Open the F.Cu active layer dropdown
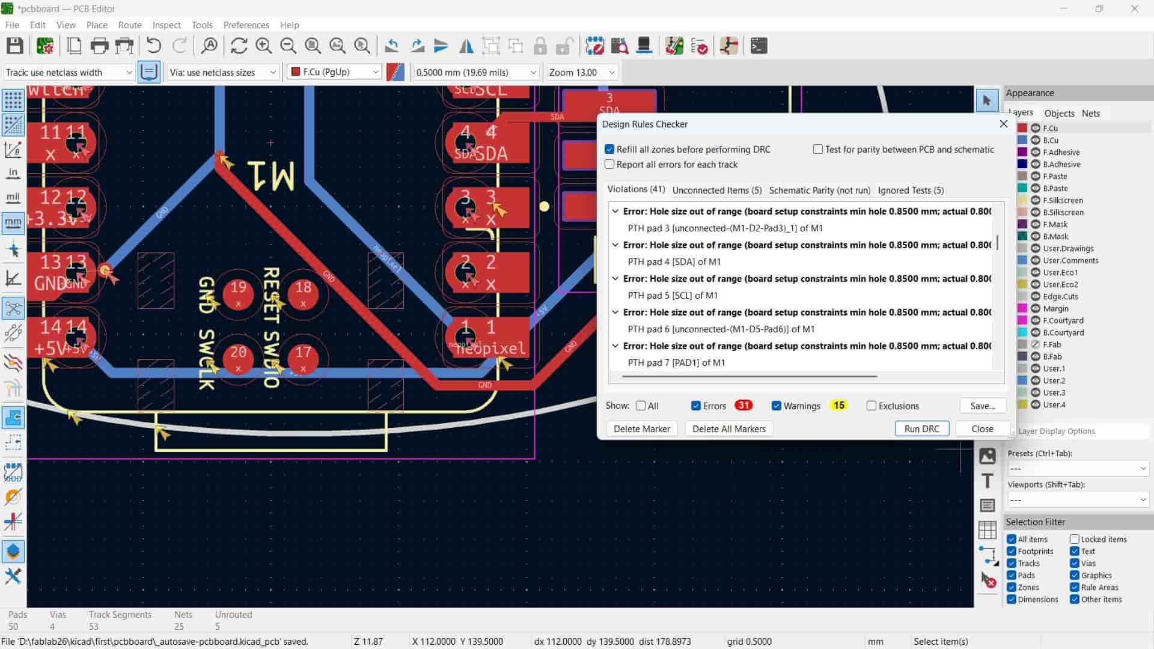The height and width of the screenshot is (649, 1154). click(334, 72)
